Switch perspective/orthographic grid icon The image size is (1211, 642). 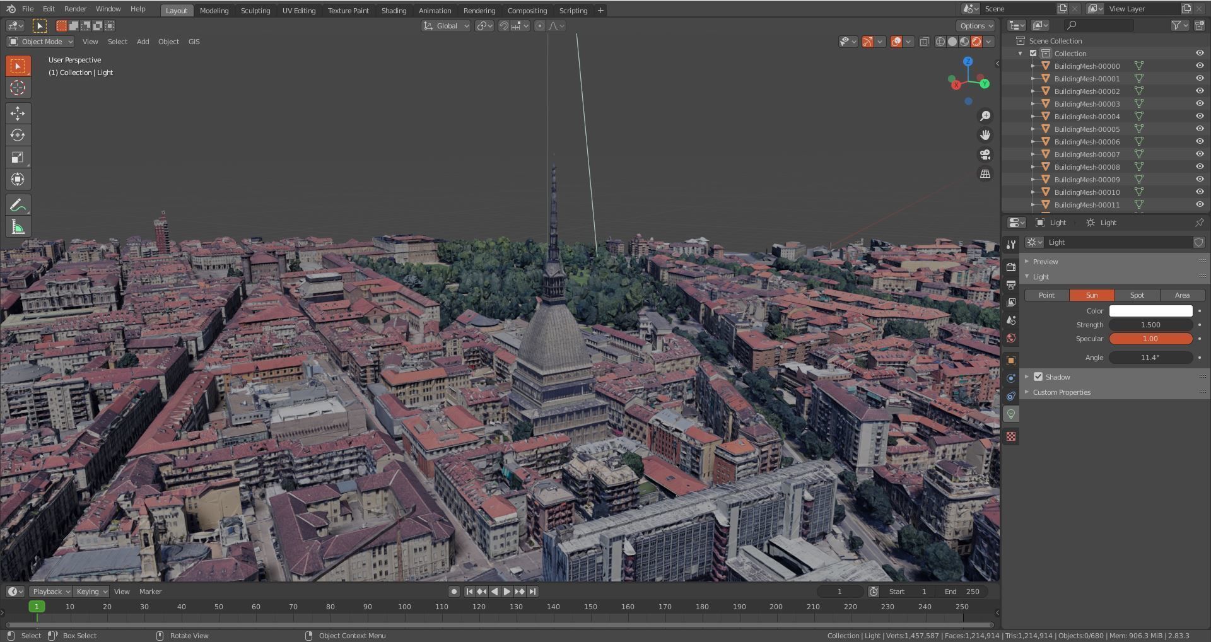[985, 174]
